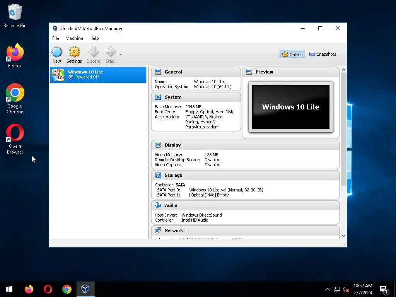
Task: Click the General section icon
Action: [x=158, y=72]
